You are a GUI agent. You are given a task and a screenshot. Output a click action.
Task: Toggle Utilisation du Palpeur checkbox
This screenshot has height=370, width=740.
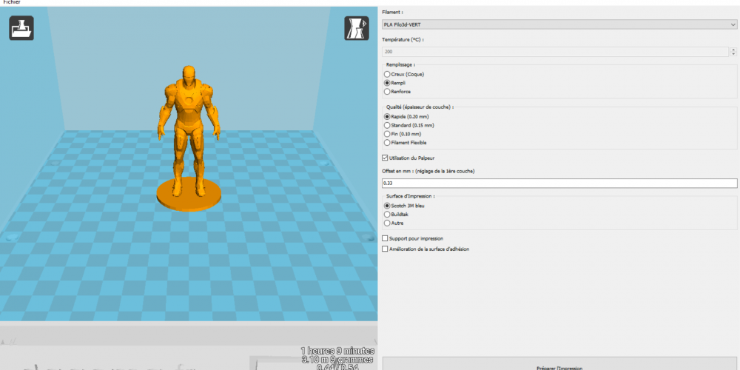click(x=408, y=158)
